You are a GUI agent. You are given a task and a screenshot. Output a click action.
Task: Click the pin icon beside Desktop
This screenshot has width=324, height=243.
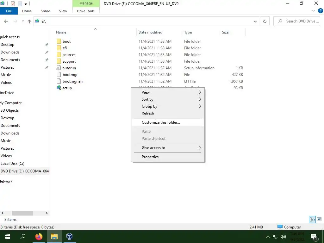click(47, 45)
